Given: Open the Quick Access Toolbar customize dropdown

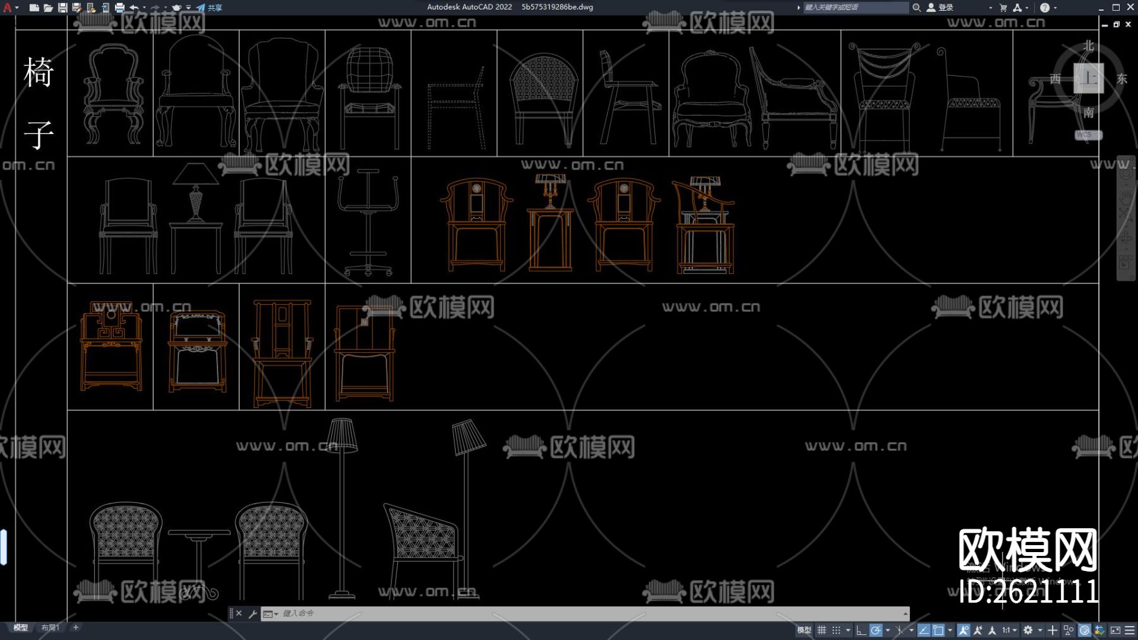Looking at the screenshot, I should [188, 8].
